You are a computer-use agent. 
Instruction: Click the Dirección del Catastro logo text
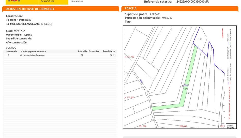click(x=77, y=1)
